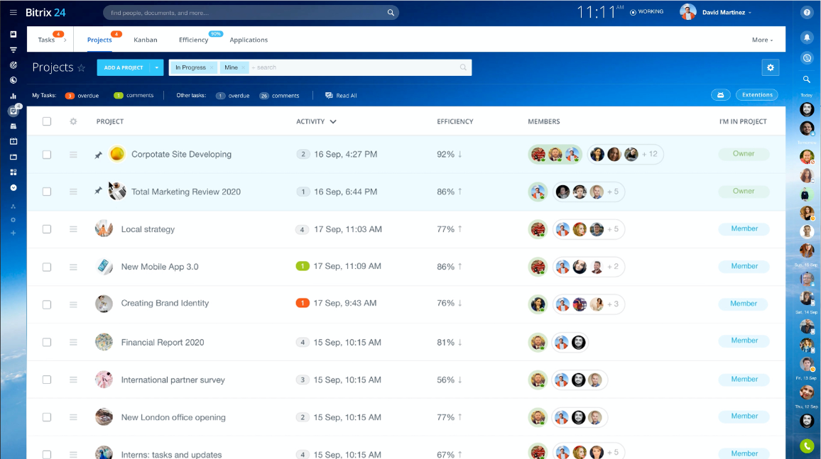Open the help question mark icon
821x459 pixels.
coord(807,13)
